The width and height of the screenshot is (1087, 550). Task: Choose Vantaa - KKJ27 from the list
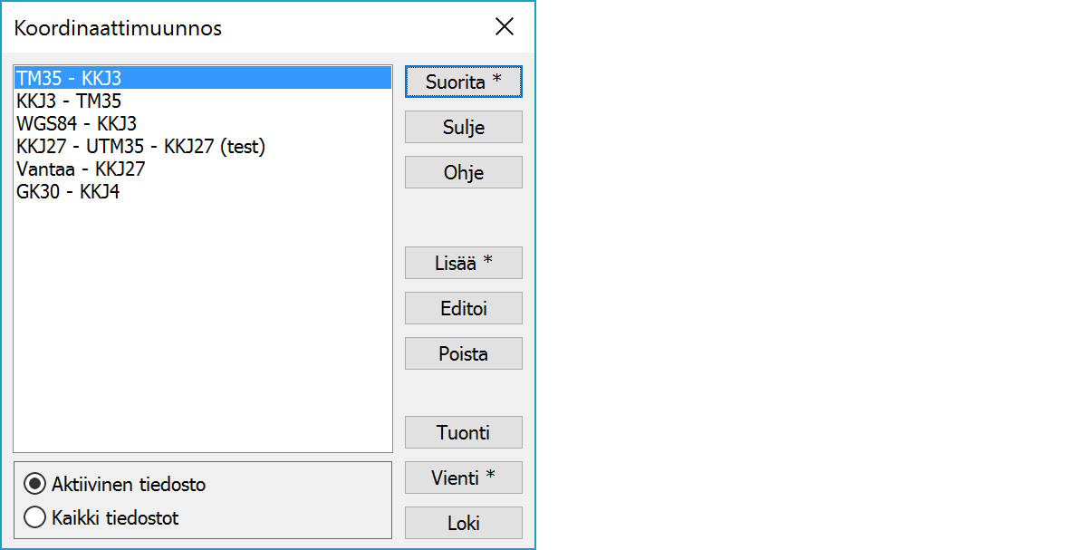coord(81,169)
